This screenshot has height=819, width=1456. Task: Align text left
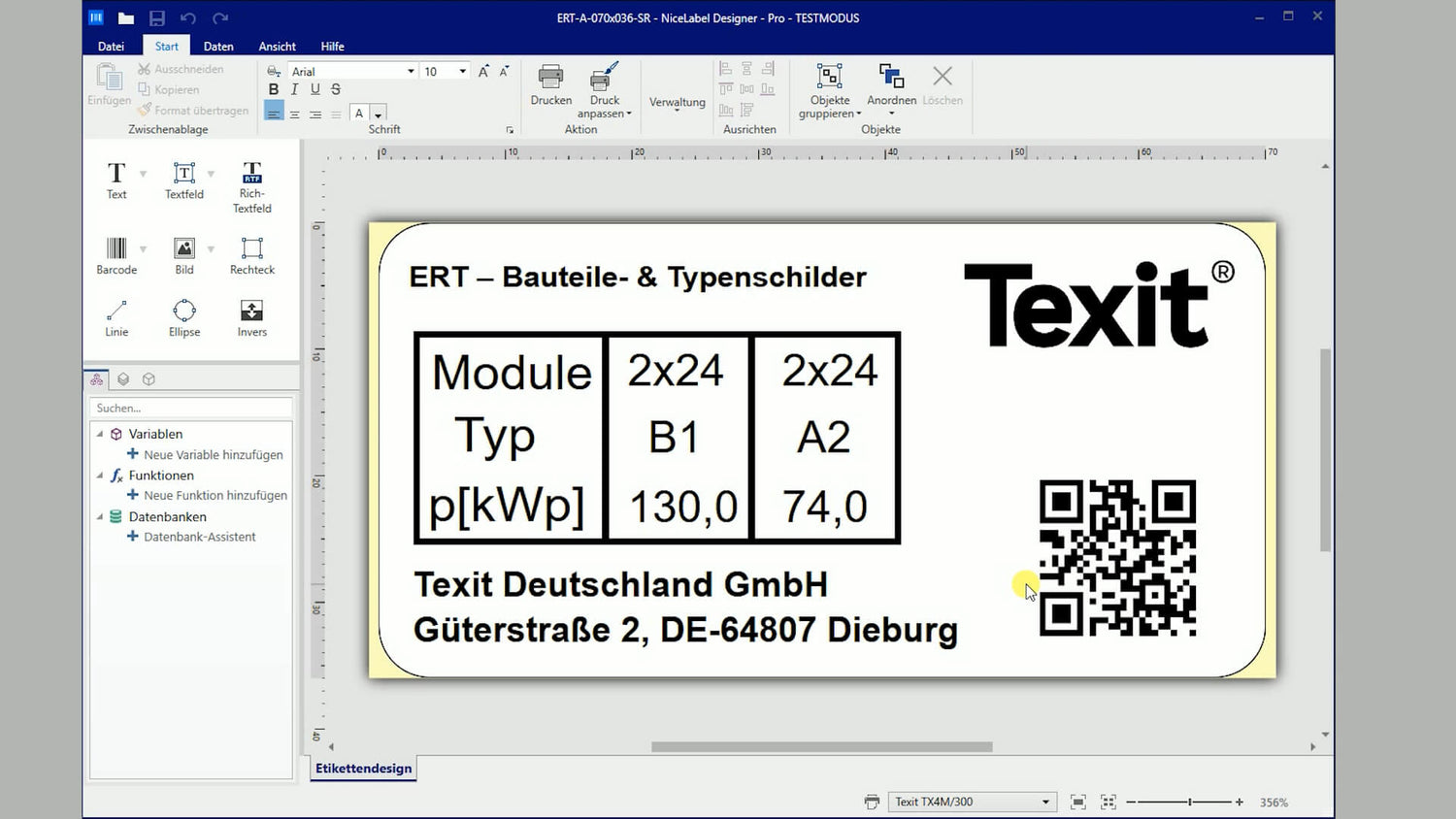tap(274, 114)
